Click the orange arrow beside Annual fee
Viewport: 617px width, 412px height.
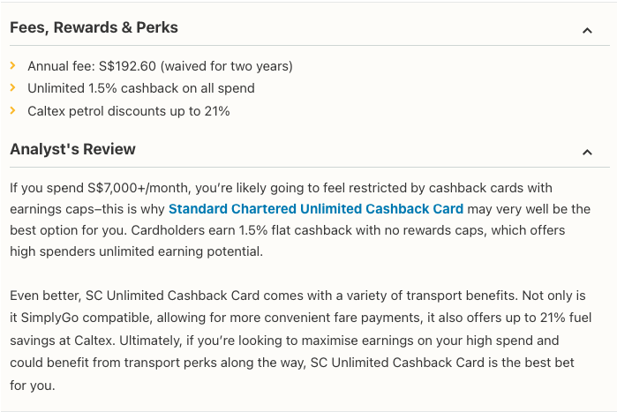13,66
